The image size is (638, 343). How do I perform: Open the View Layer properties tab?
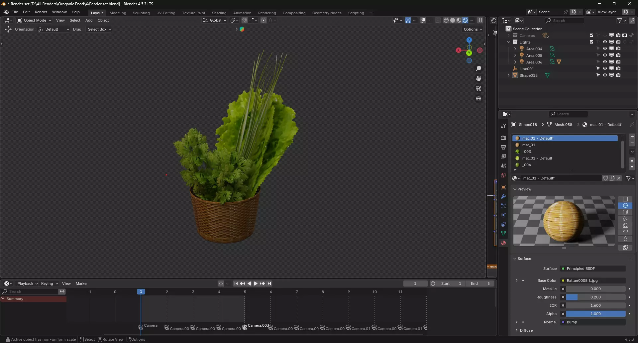click(503, 156)
